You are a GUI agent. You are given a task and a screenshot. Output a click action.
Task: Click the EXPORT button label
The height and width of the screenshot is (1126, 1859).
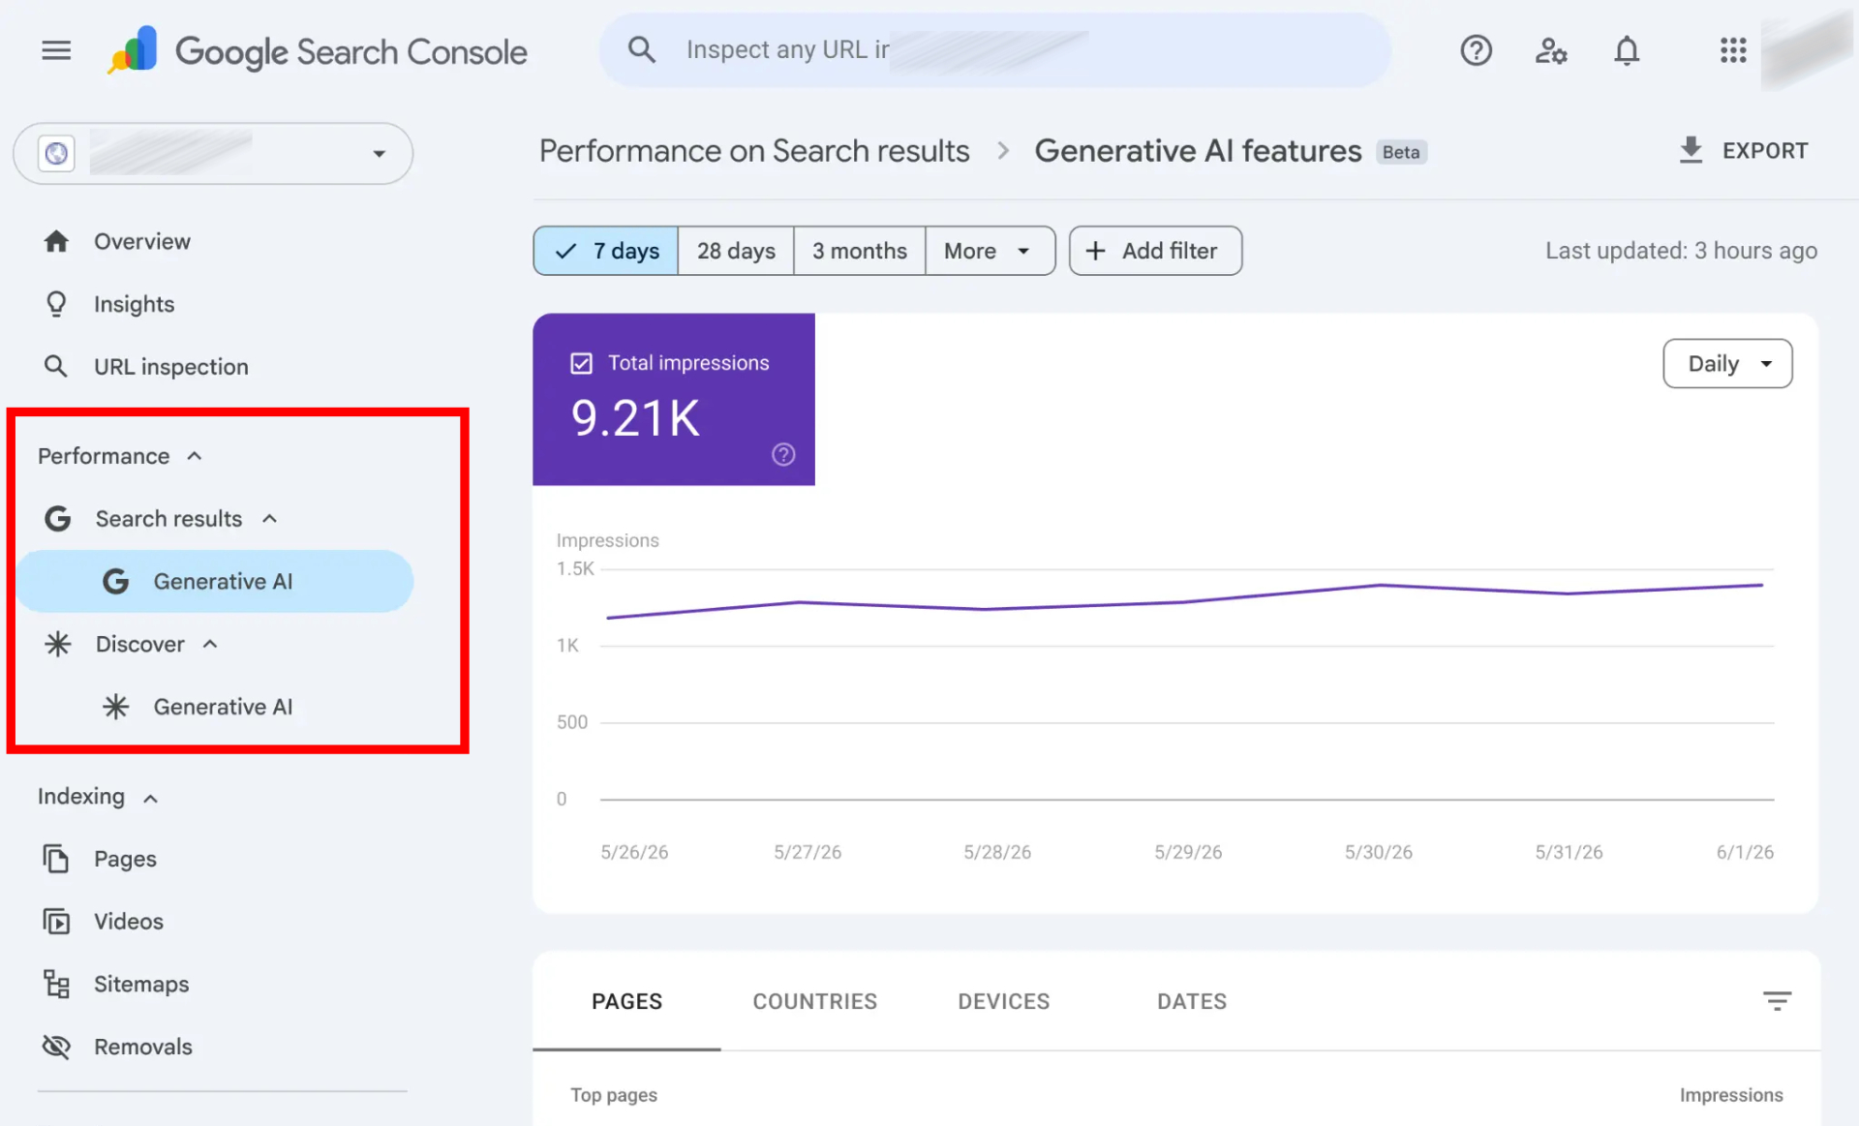1764,151
